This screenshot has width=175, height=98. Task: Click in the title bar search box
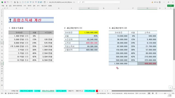tap(99, 2)
